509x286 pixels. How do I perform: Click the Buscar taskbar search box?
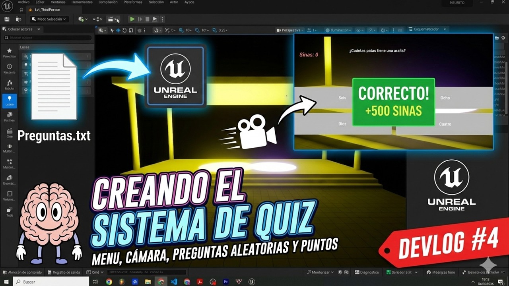51,282
